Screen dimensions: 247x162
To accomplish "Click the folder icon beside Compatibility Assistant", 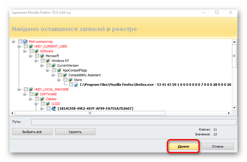I will [x=65, y=75].
